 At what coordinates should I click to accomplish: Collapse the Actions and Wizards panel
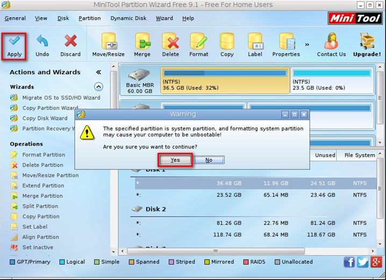98,72
